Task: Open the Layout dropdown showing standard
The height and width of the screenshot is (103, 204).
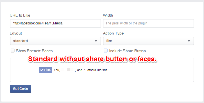Action: coord(55,41)
